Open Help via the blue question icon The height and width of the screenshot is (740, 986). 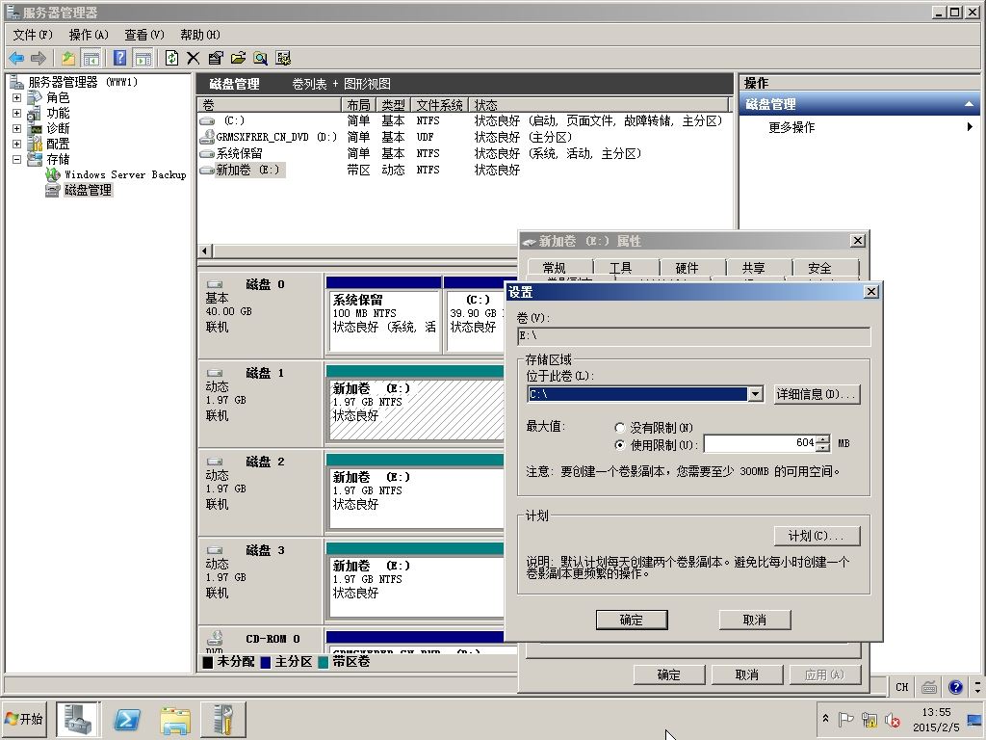coord(119,59)
